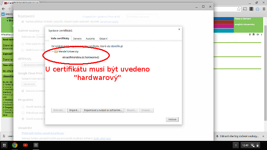The height and width of the screenshot is (150, 267).
Task: Open Google Chrome from the shelf
Action: point(15,145)
